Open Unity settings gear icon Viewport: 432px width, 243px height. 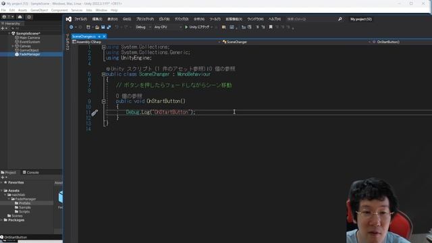click(x=29, y=17)
